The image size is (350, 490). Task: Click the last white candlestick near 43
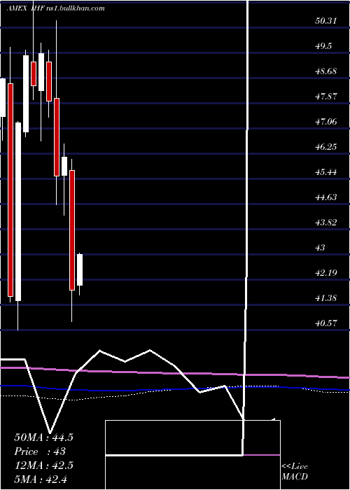[80, 269]
